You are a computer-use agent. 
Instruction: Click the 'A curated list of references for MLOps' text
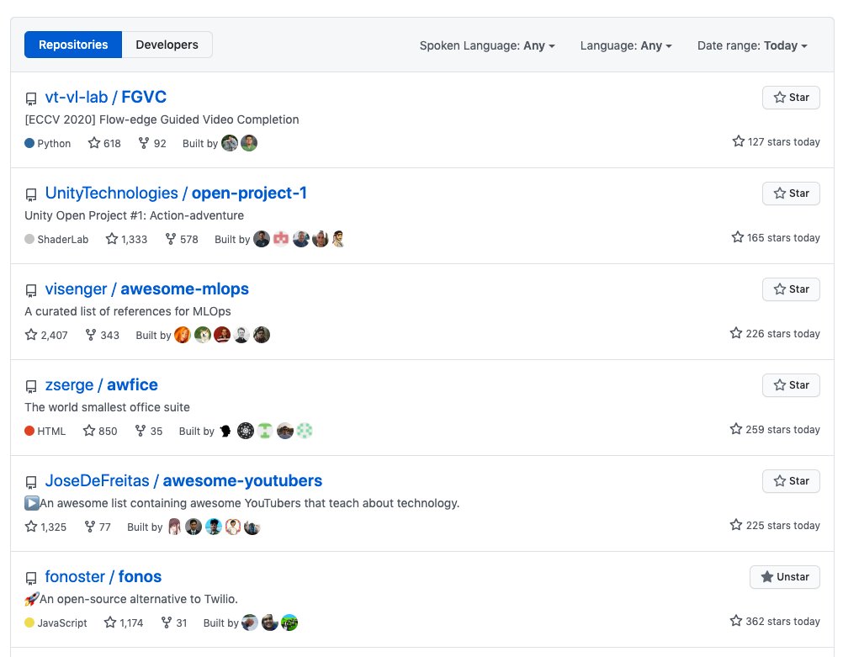click(x=128, y=311)
